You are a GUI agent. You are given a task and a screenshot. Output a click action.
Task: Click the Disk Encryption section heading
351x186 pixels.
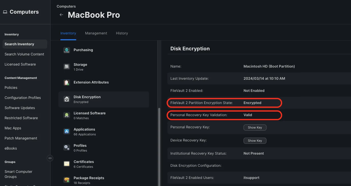[x=190, y=49]
